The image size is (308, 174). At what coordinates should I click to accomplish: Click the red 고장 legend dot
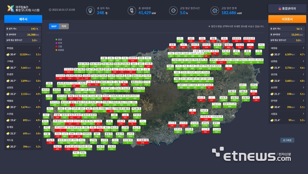pyautogui.click(x=56, y=47)
